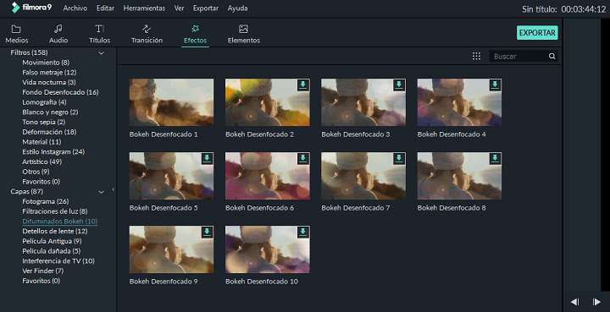
Task: Collapse the Filtros (158) section
Action: coord(101,52)
